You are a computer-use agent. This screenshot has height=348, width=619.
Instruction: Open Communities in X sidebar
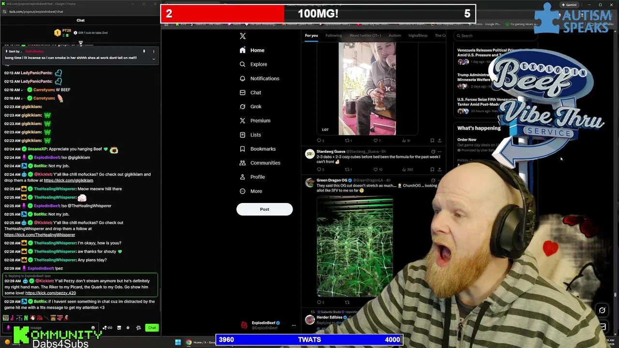[x=260, y=163]
